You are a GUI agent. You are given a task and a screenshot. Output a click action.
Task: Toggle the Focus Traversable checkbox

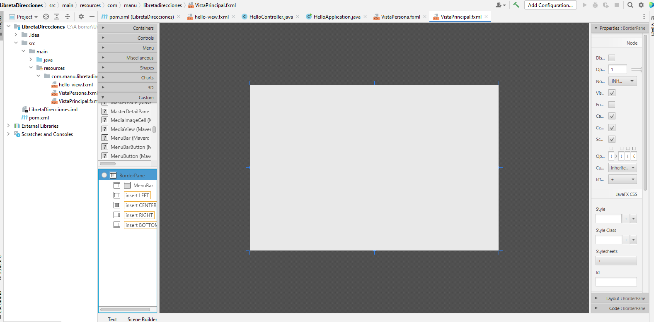click(612, 105)
